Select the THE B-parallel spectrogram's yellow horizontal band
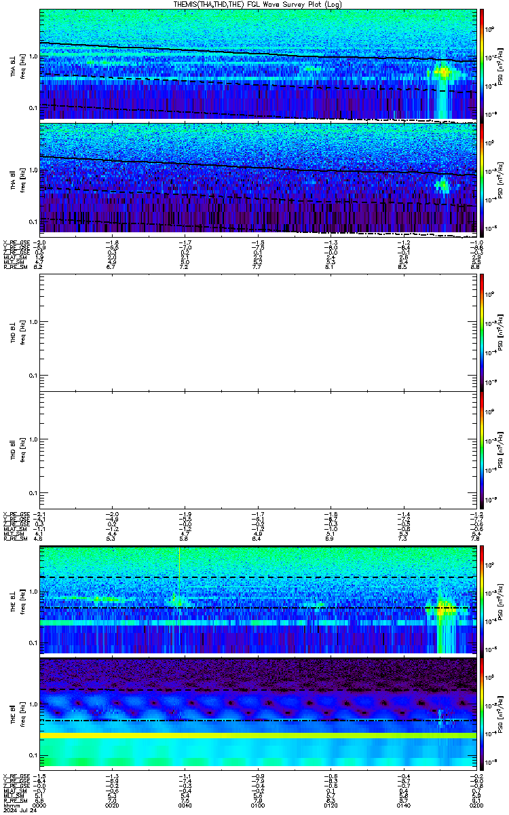This screenshot has height=815, width=509. click(257, 736)
